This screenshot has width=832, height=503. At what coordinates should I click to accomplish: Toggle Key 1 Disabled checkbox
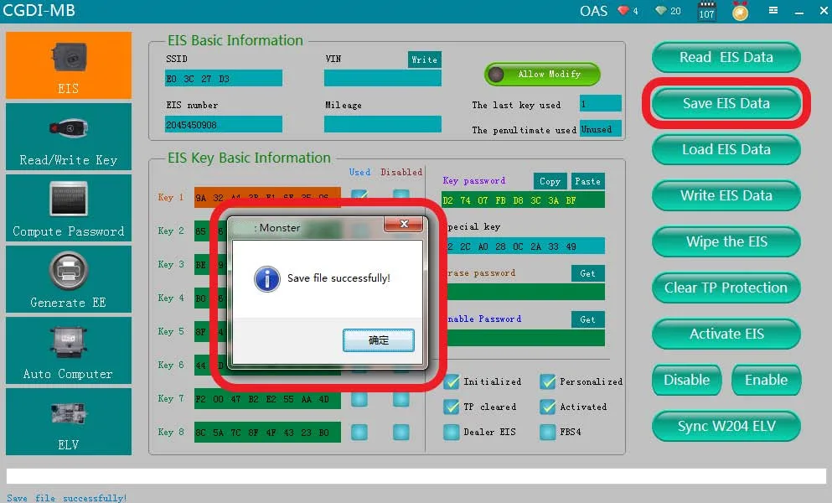click(401, 194)
